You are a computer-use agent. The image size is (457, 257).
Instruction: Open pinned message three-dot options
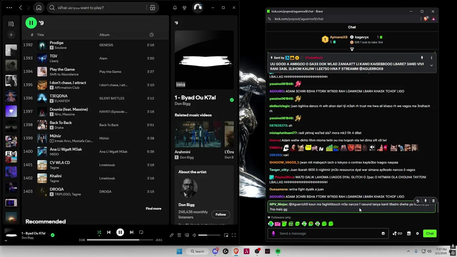431,58
